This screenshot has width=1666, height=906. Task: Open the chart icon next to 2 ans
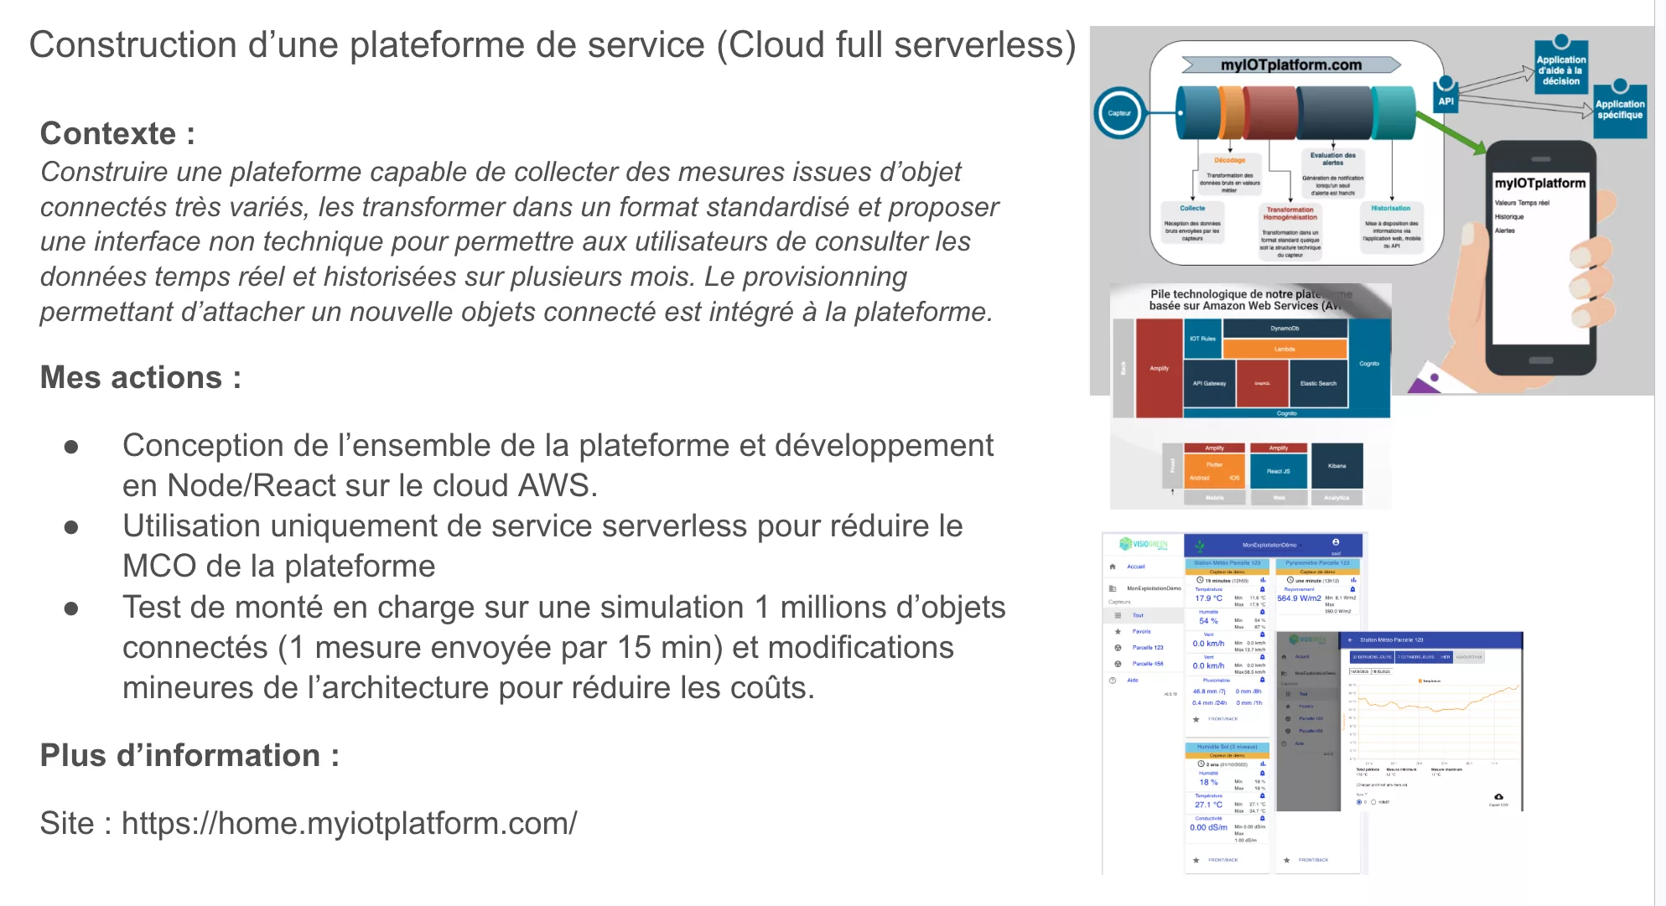(1263, 764)
